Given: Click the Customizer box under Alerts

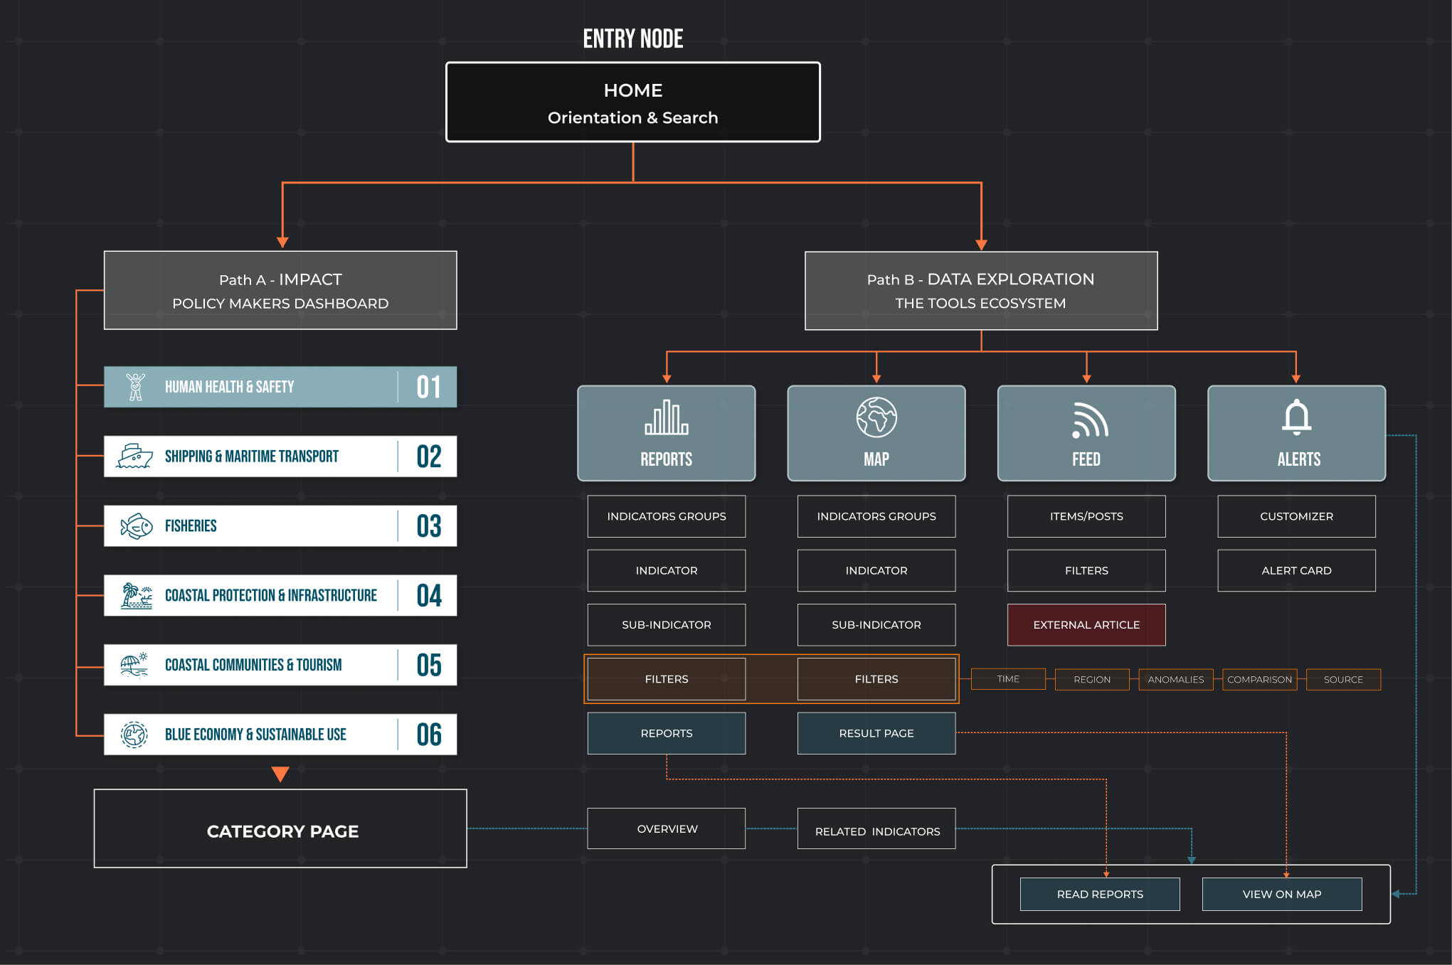Looking at the screenshot, I should [1297, 516].
